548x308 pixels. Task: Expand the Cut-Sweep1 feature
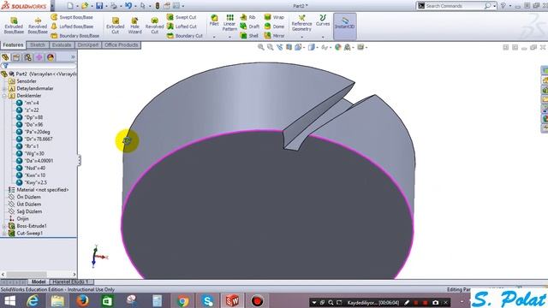tap(3, 234)
